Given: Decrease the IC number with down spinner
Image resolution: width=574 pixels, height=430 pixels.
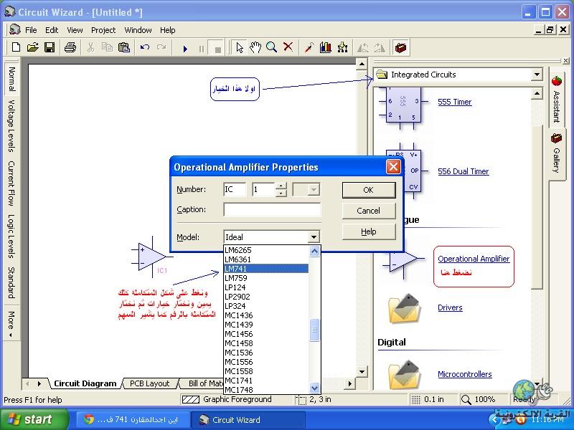Looking at the screenshot, I should [281, 193].
